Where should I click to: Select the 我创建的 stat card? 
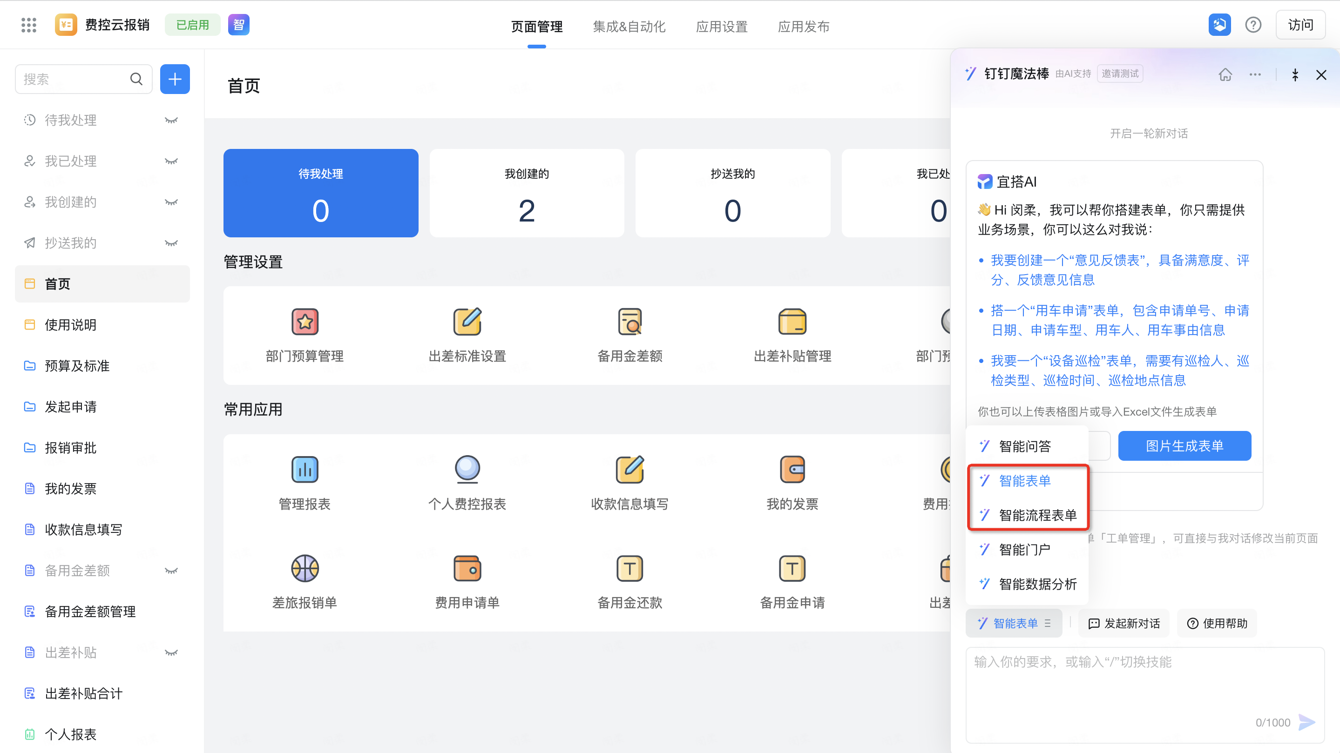click(527, 193)
